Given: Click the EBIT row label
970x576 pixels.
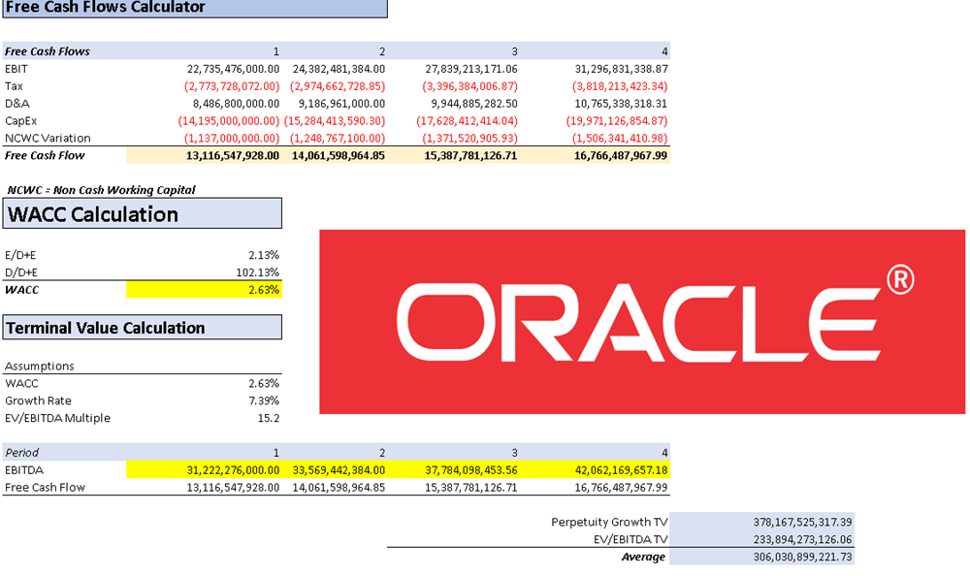Looking at the screenshot, I should point(16,69).
